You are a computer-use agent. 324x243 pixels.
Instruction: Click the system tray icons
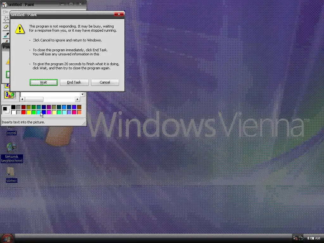coord(298,238)
